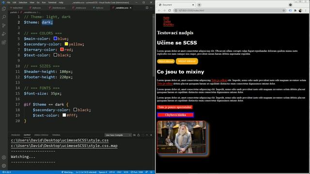Open the File menu
Image resolution: width=310 pixels, height=174 pixels.
pos(8,2)
